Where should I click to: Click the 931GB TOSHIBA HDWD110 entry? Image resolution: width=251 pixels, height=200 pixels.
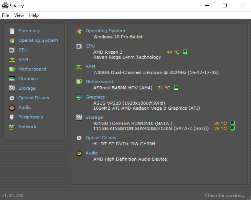click(133, 123)
